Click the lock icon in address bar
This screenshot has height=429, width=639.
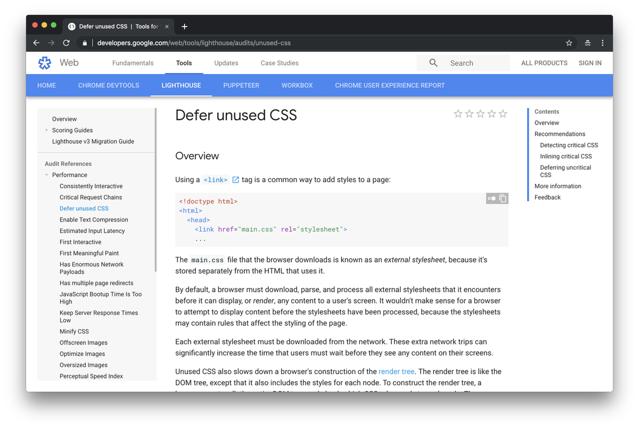pos(85,43)
